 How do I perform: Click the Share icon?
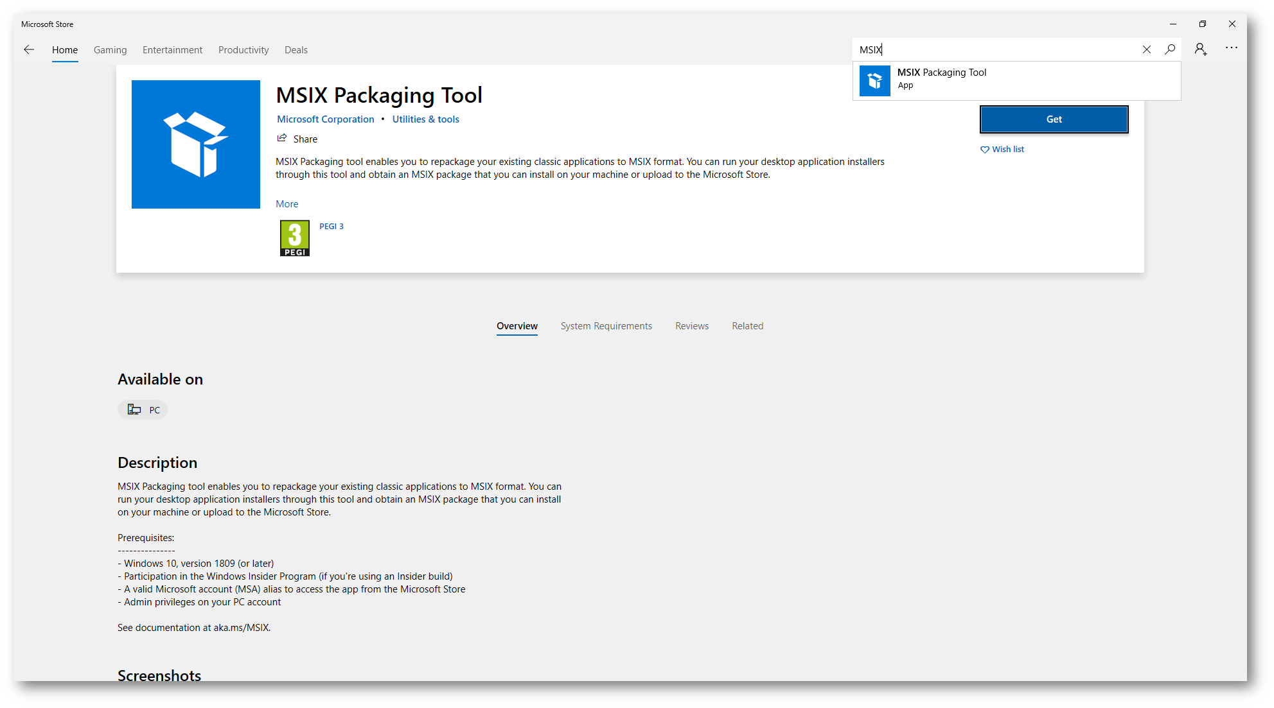pos(282,138)
